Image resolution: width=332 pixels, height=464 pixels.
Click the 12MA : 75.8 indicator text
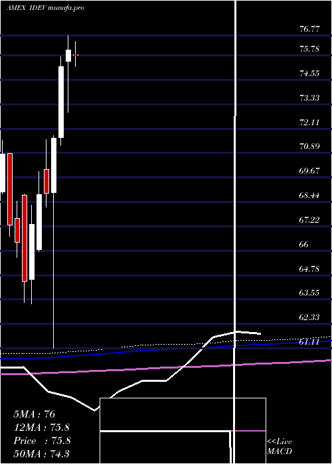tap(42, 428)
